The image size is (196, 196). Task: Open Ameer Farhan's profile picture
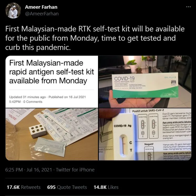(13, 11)
